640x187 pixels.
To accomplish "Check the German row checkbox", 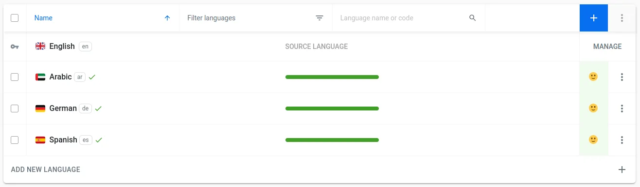I will tap(15, 109).
